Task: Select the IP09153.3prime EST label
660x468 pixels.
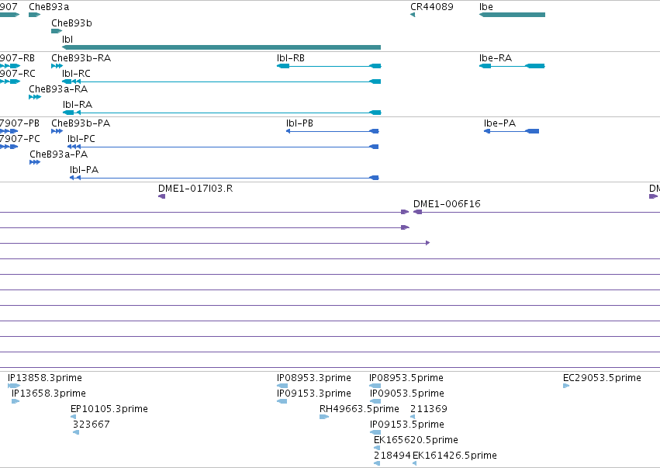Action: (x=313, y=393)
